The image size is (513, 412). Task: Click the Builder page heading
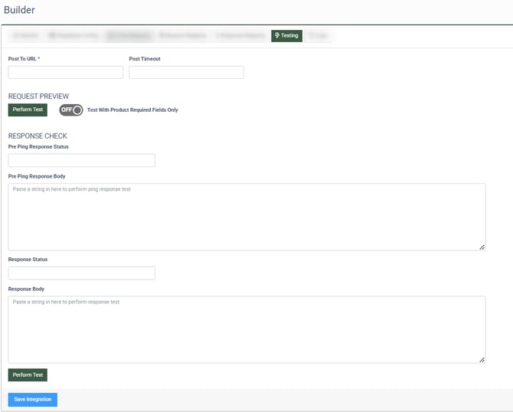19,10
